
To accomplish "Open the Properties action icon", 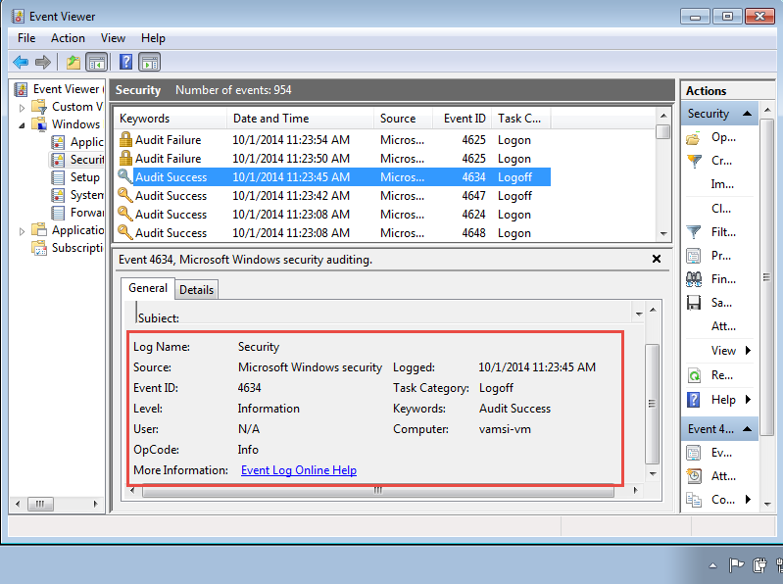I will tap(693, 256).
